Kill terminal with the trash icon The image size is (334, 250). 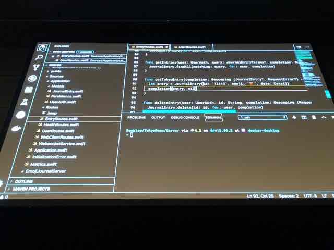pos(314,117)
